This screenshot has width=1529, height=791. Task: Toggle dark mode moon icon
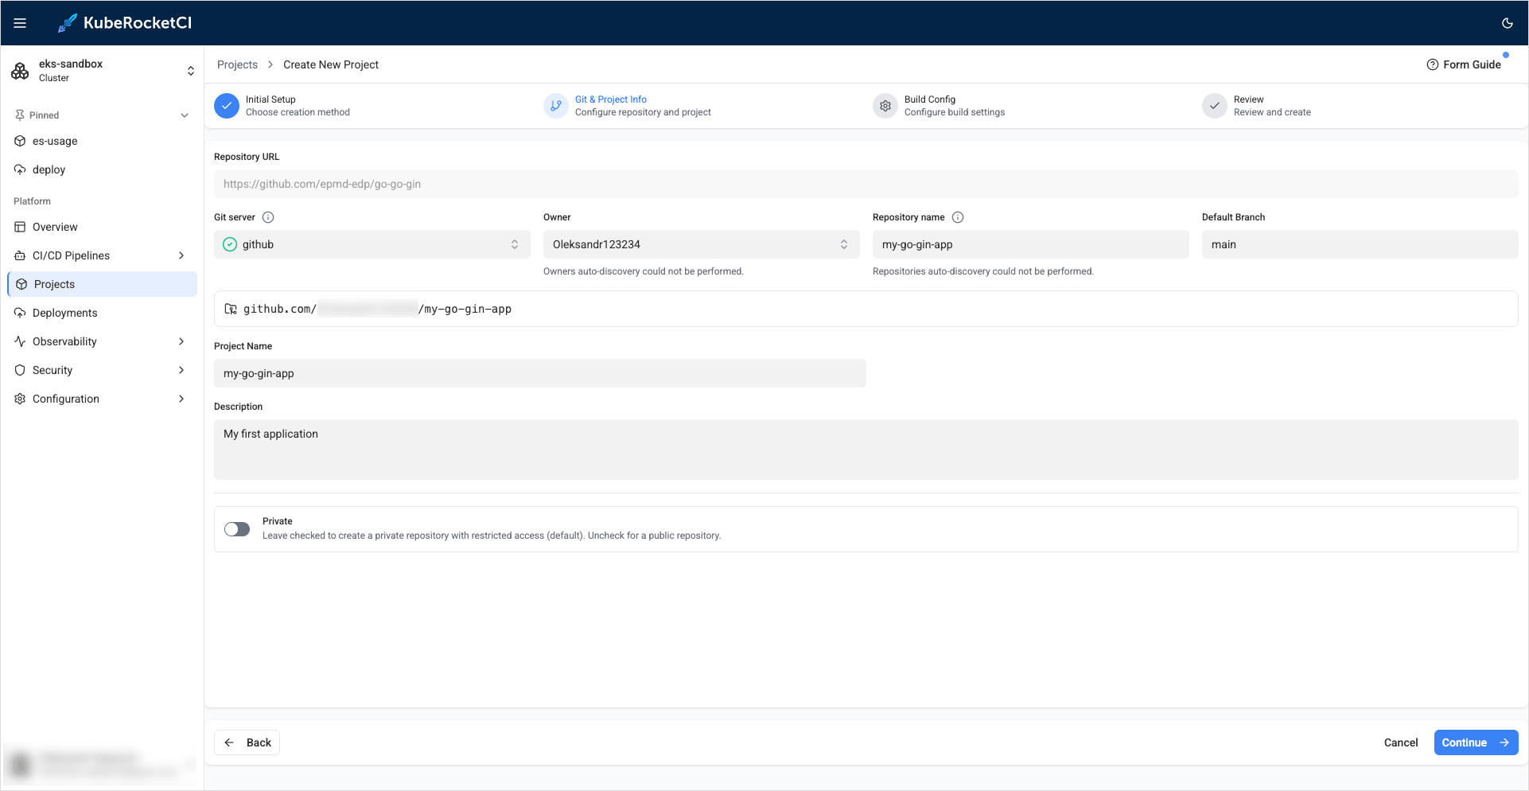[x=1507, y=23]
